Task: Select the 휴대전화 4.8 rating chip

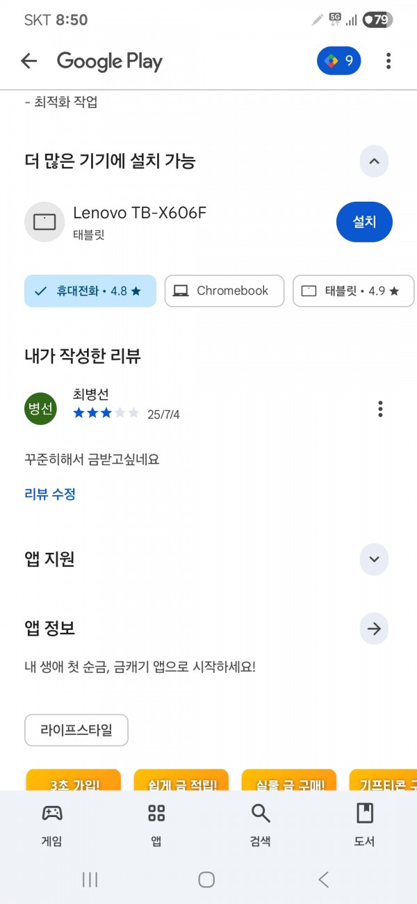Action: tap(90, 291)
